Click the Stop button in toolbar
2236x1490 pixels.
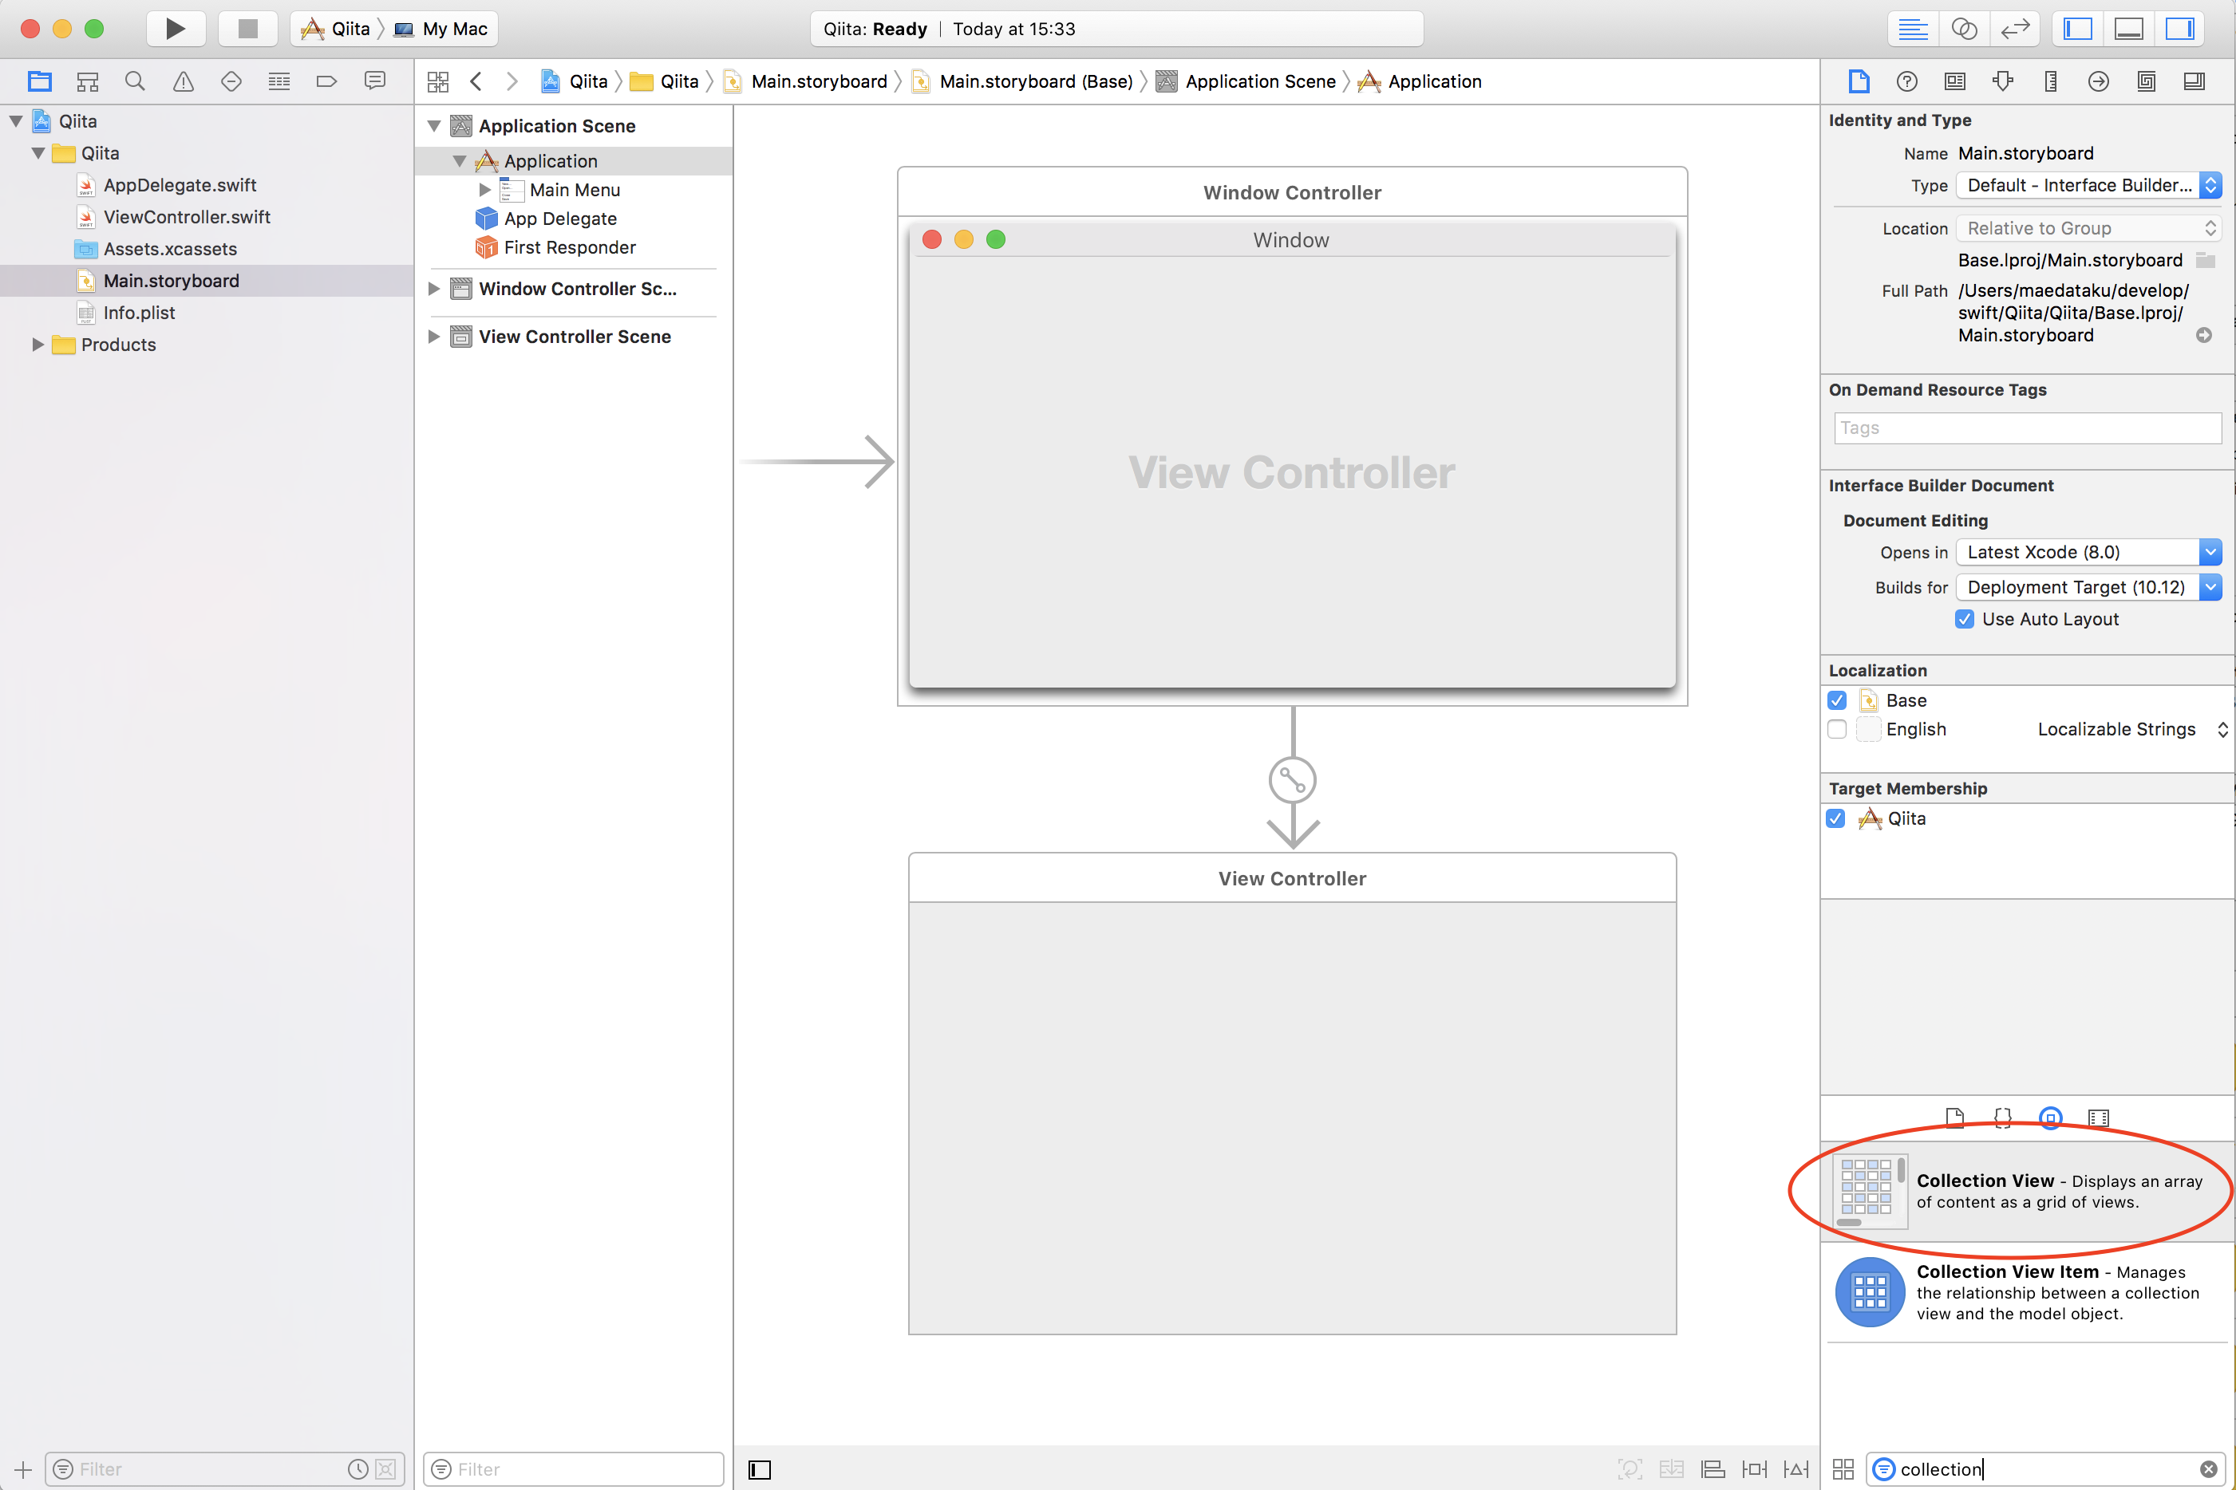[244, 28]
